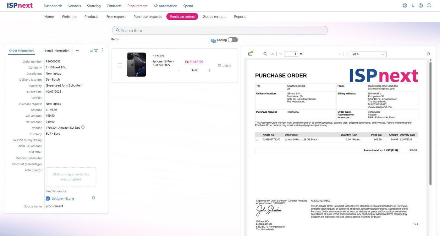The height and width of the screenshot is (236, 440).
Task: Open the Vendors menu
Action: [75, 6]
